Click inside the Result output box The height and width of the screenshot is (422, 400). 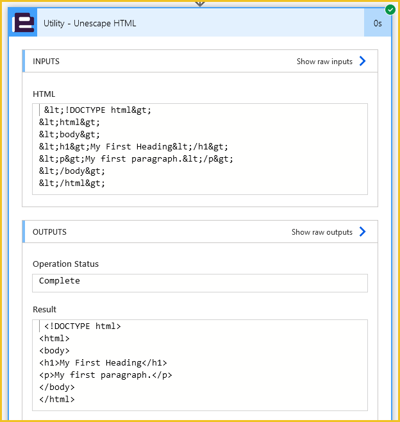(200, 365)
